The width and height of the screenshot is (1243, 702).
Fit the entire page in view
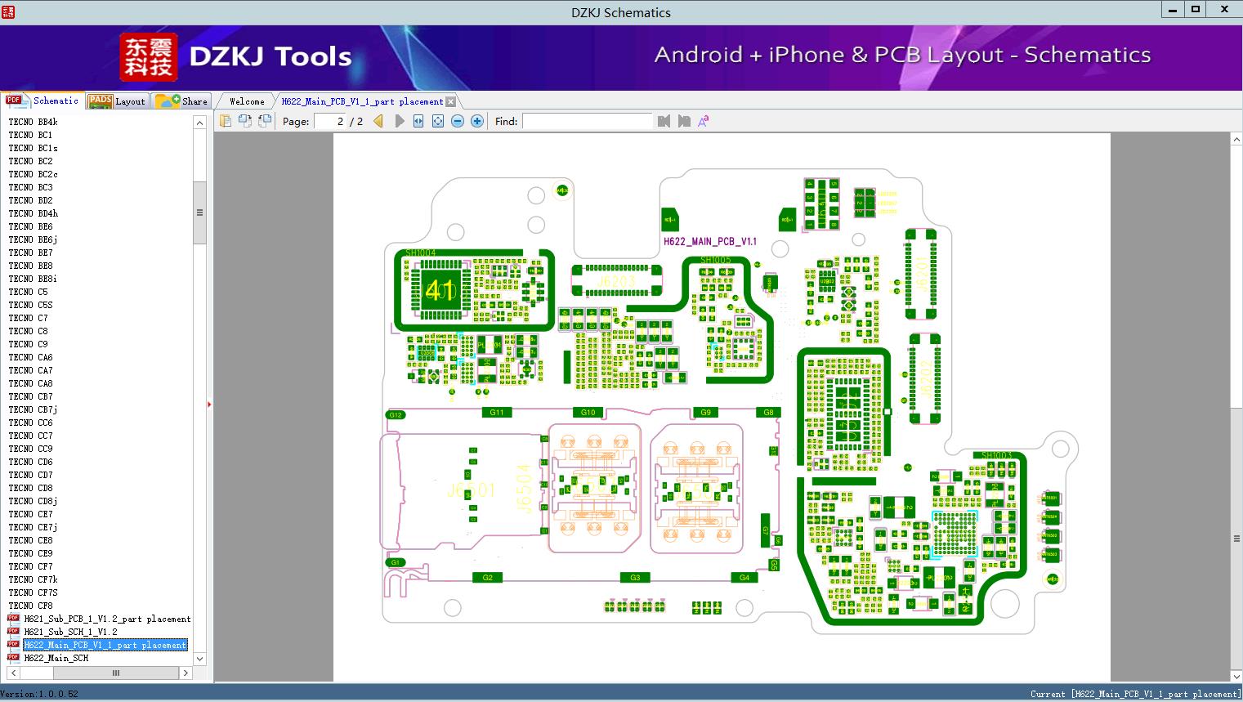[437, 120]
